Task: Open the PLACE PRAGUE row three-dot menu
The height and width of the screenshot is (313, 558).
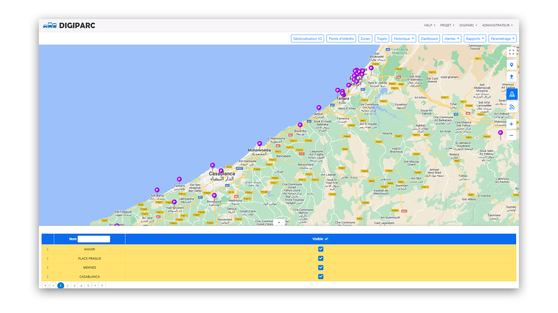Action: 48,259
